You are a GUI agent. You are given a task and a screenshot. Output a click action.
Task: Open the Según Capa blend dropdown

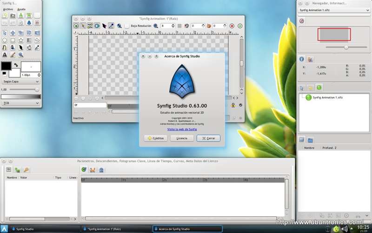coord(20,81)
